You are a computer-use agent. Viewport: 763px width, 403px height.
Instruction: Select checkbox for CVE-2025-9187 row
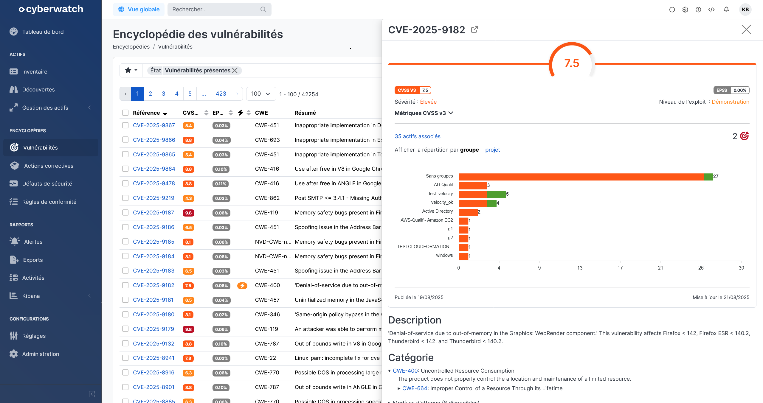click(x=125, y=213)
